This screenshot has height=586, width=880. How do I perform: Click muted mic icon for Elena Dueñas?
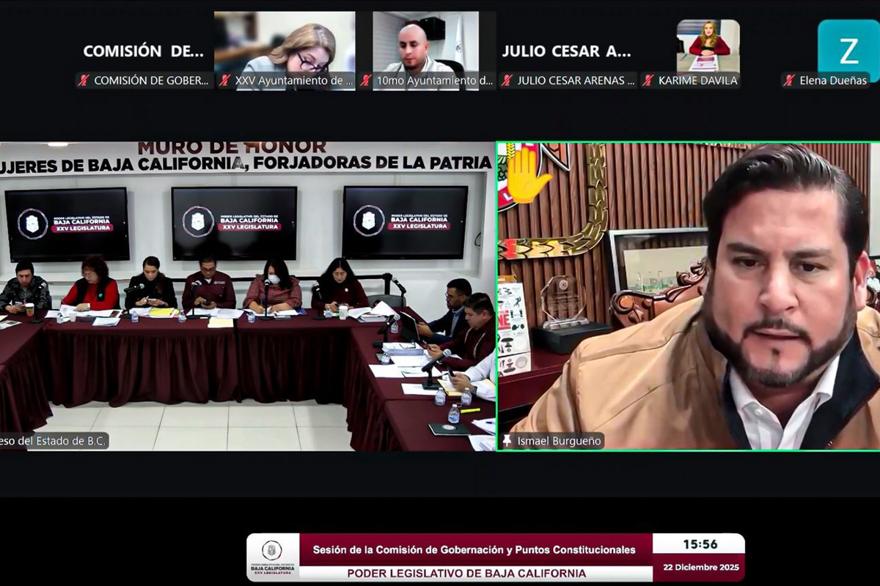click(789, 81)
